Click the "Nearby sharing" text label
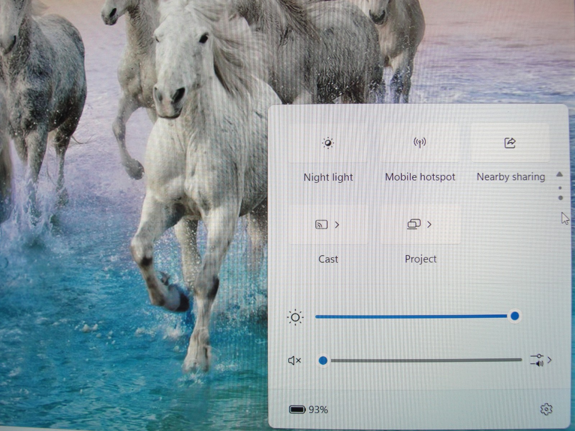 point(511,177)
